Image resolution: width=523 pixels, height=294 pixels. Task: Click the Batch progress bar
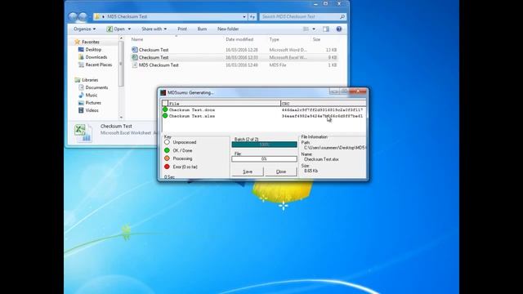pyautogui.click(x=264, y=145)
